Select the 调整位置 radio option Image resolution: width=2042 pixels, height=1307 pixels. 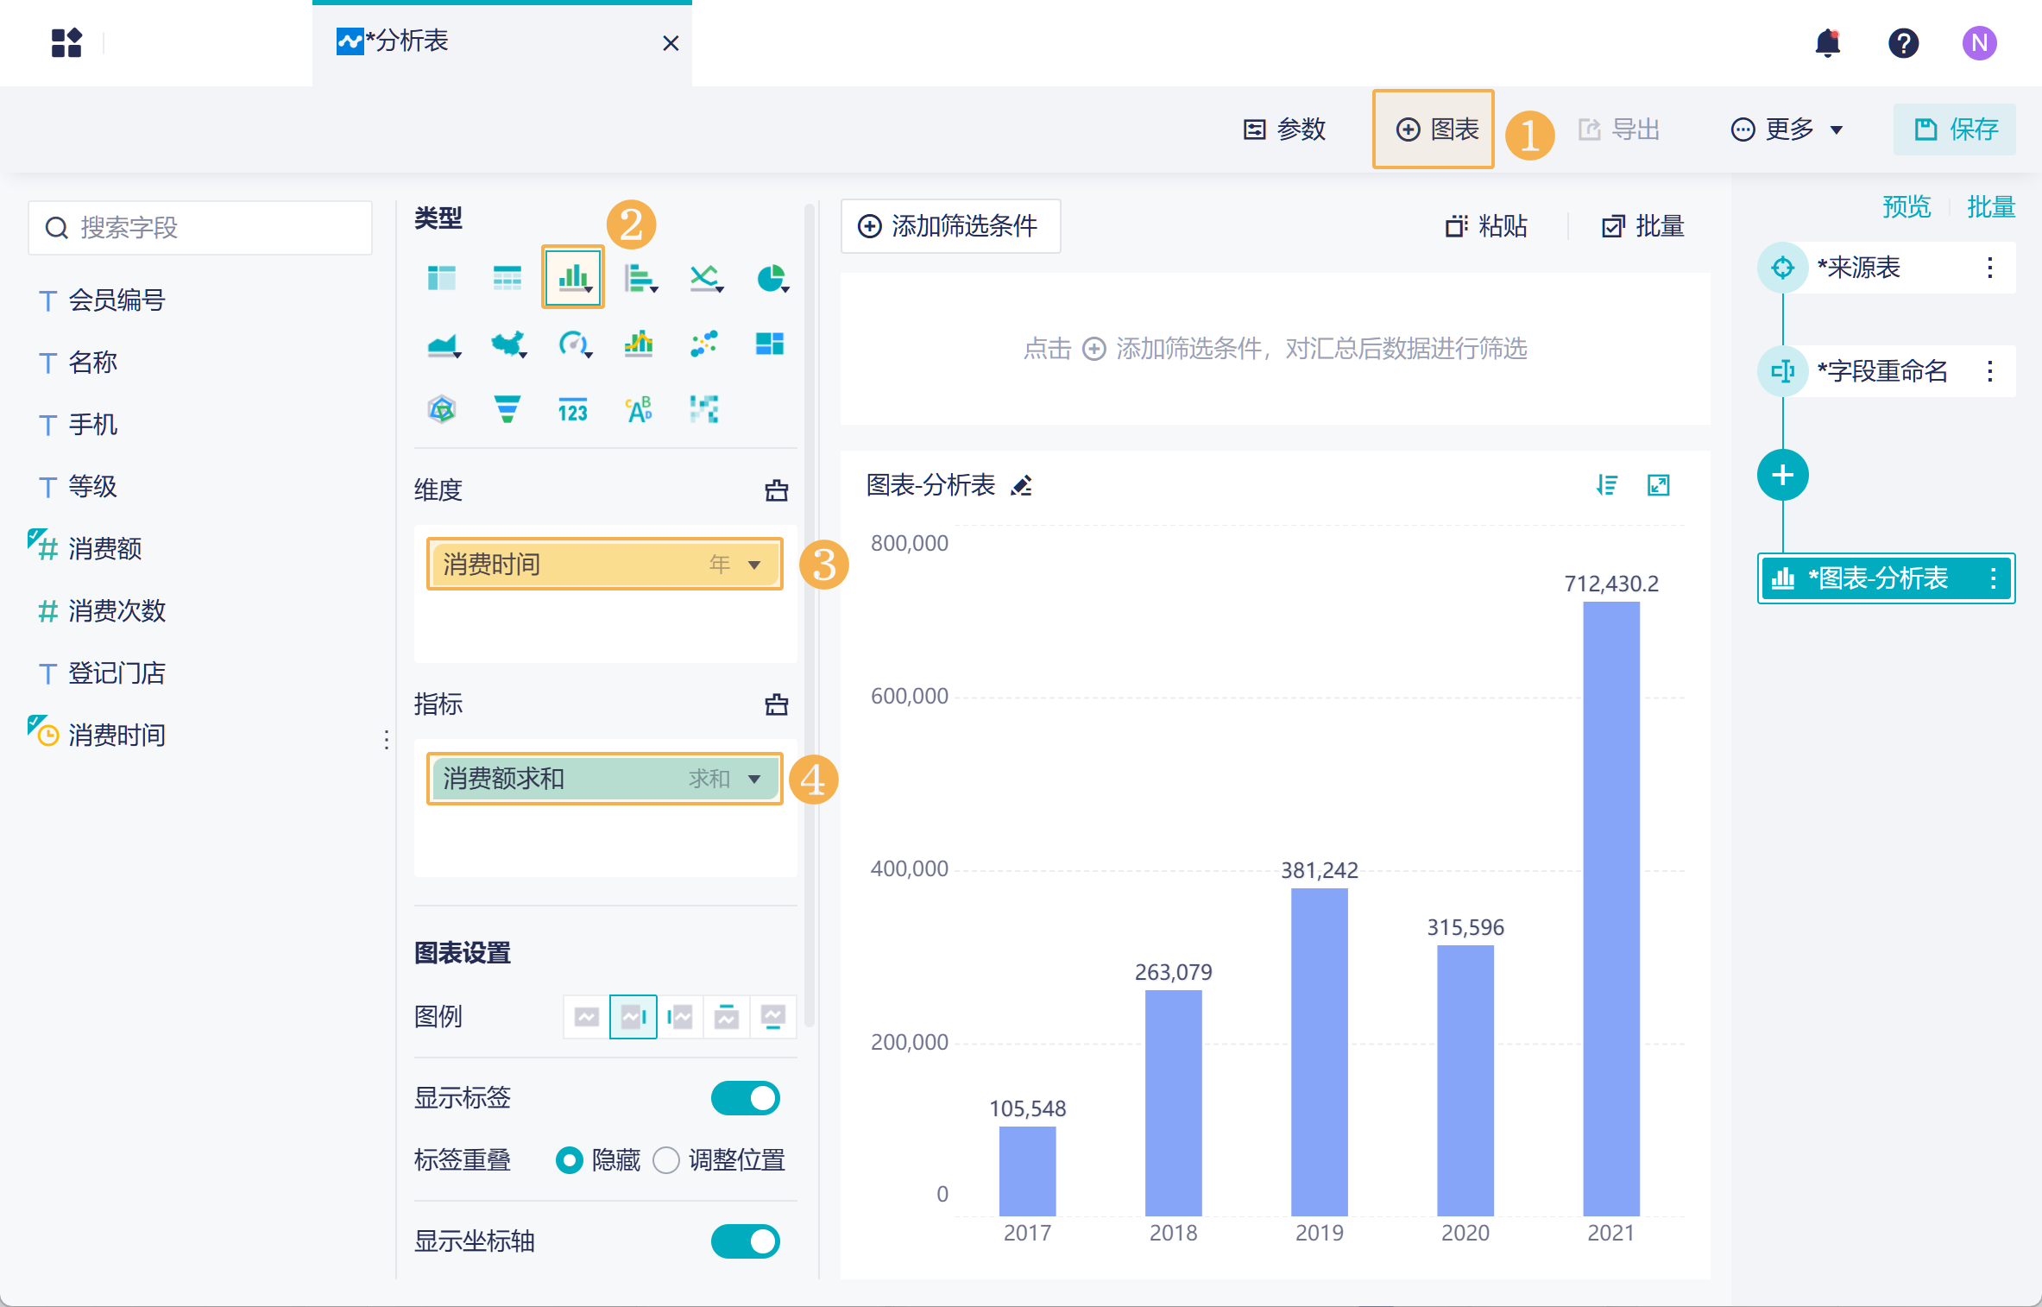click(666, 1160)
